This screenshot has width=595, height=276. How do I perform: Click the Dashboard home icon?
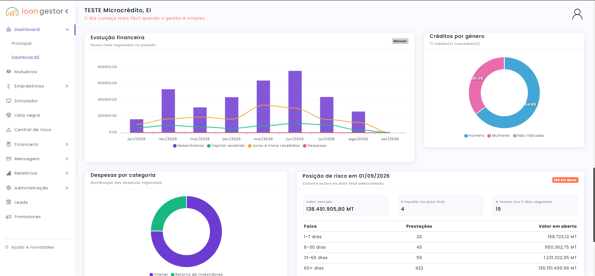click(9, 30)
